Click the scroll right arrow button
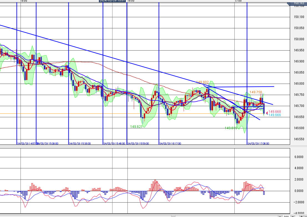Screen dimensions: 307x217 (280, 216)
